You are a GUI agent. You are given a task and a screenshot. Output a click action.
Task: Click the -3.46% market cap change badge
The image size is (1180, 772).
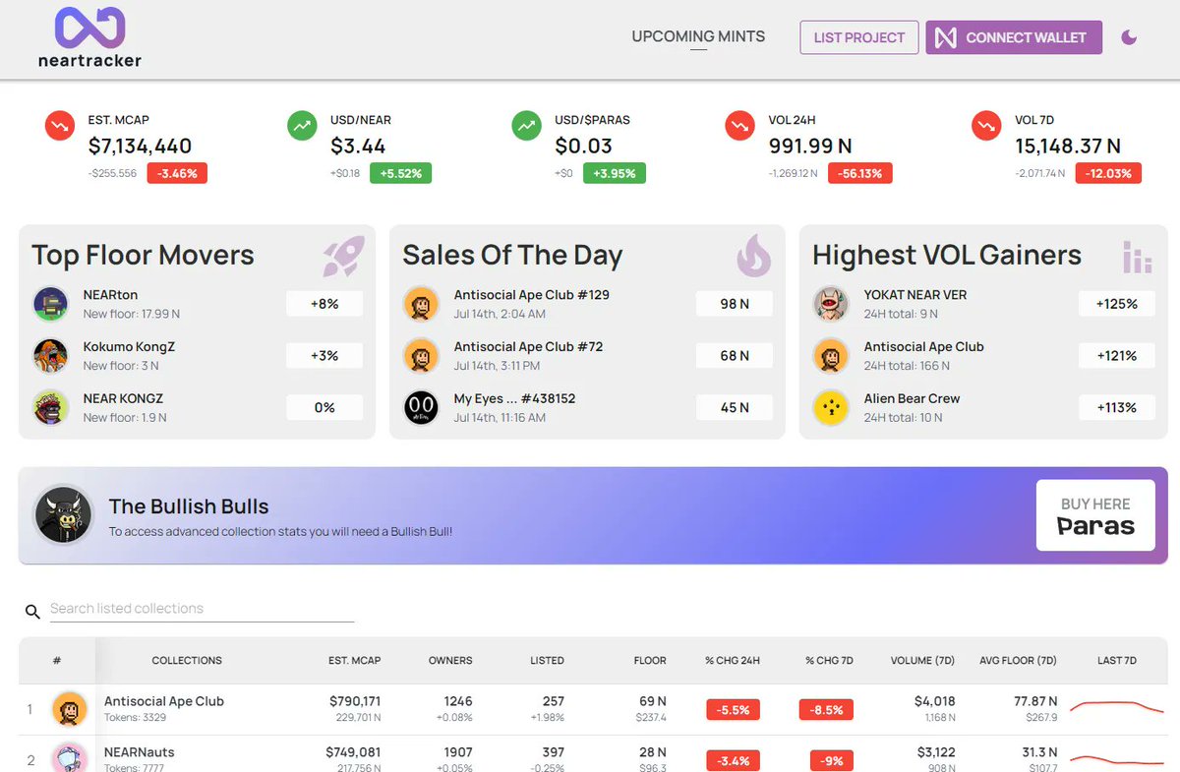(177, 173)
